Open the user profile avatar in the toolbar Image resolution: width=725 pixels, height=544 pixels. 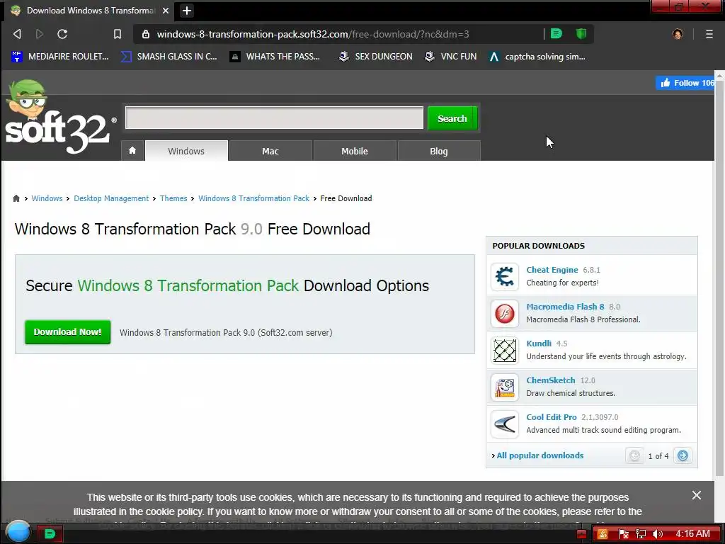[x=678, y=34]
